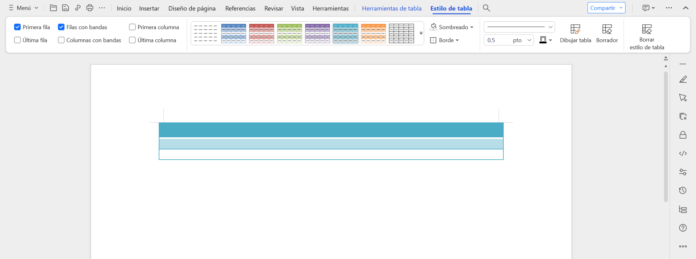Switch to the Inicio tab
This screenshot has height=259, width=696.
pos(124,8)
